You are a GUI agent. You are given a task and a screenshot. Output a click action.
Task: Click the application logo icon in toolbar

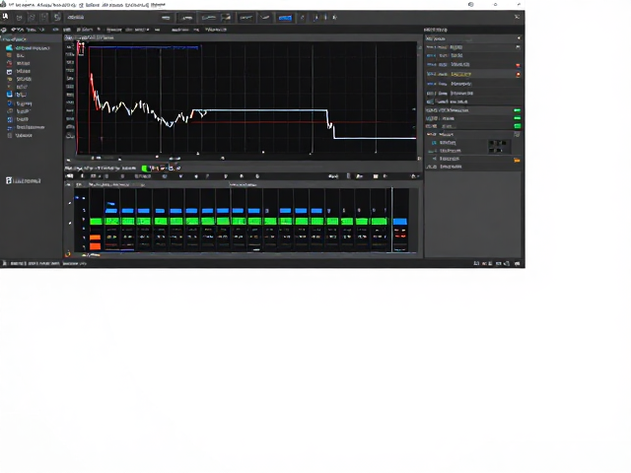click(5, 17)
